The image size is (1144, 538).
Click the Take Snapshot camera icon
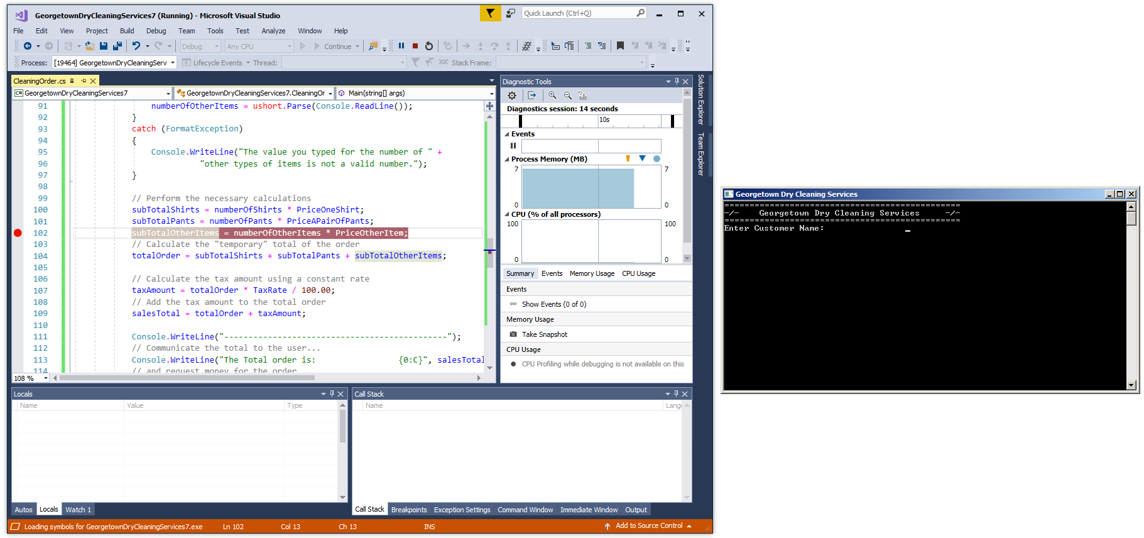pyautogui.click(x=513, y=334)
